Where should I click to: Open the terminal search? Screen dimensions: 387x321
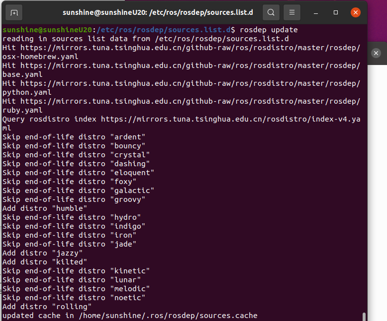tap(271, 12)
